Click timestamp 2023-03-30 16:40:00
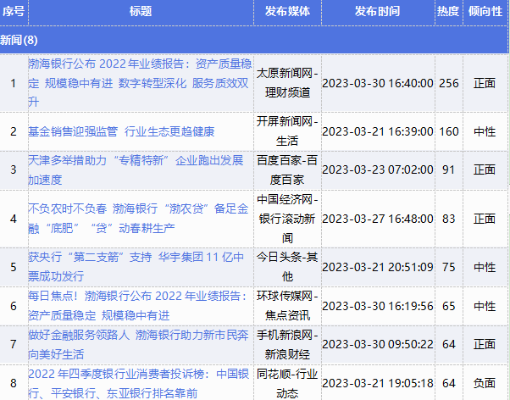 [378, 83]
